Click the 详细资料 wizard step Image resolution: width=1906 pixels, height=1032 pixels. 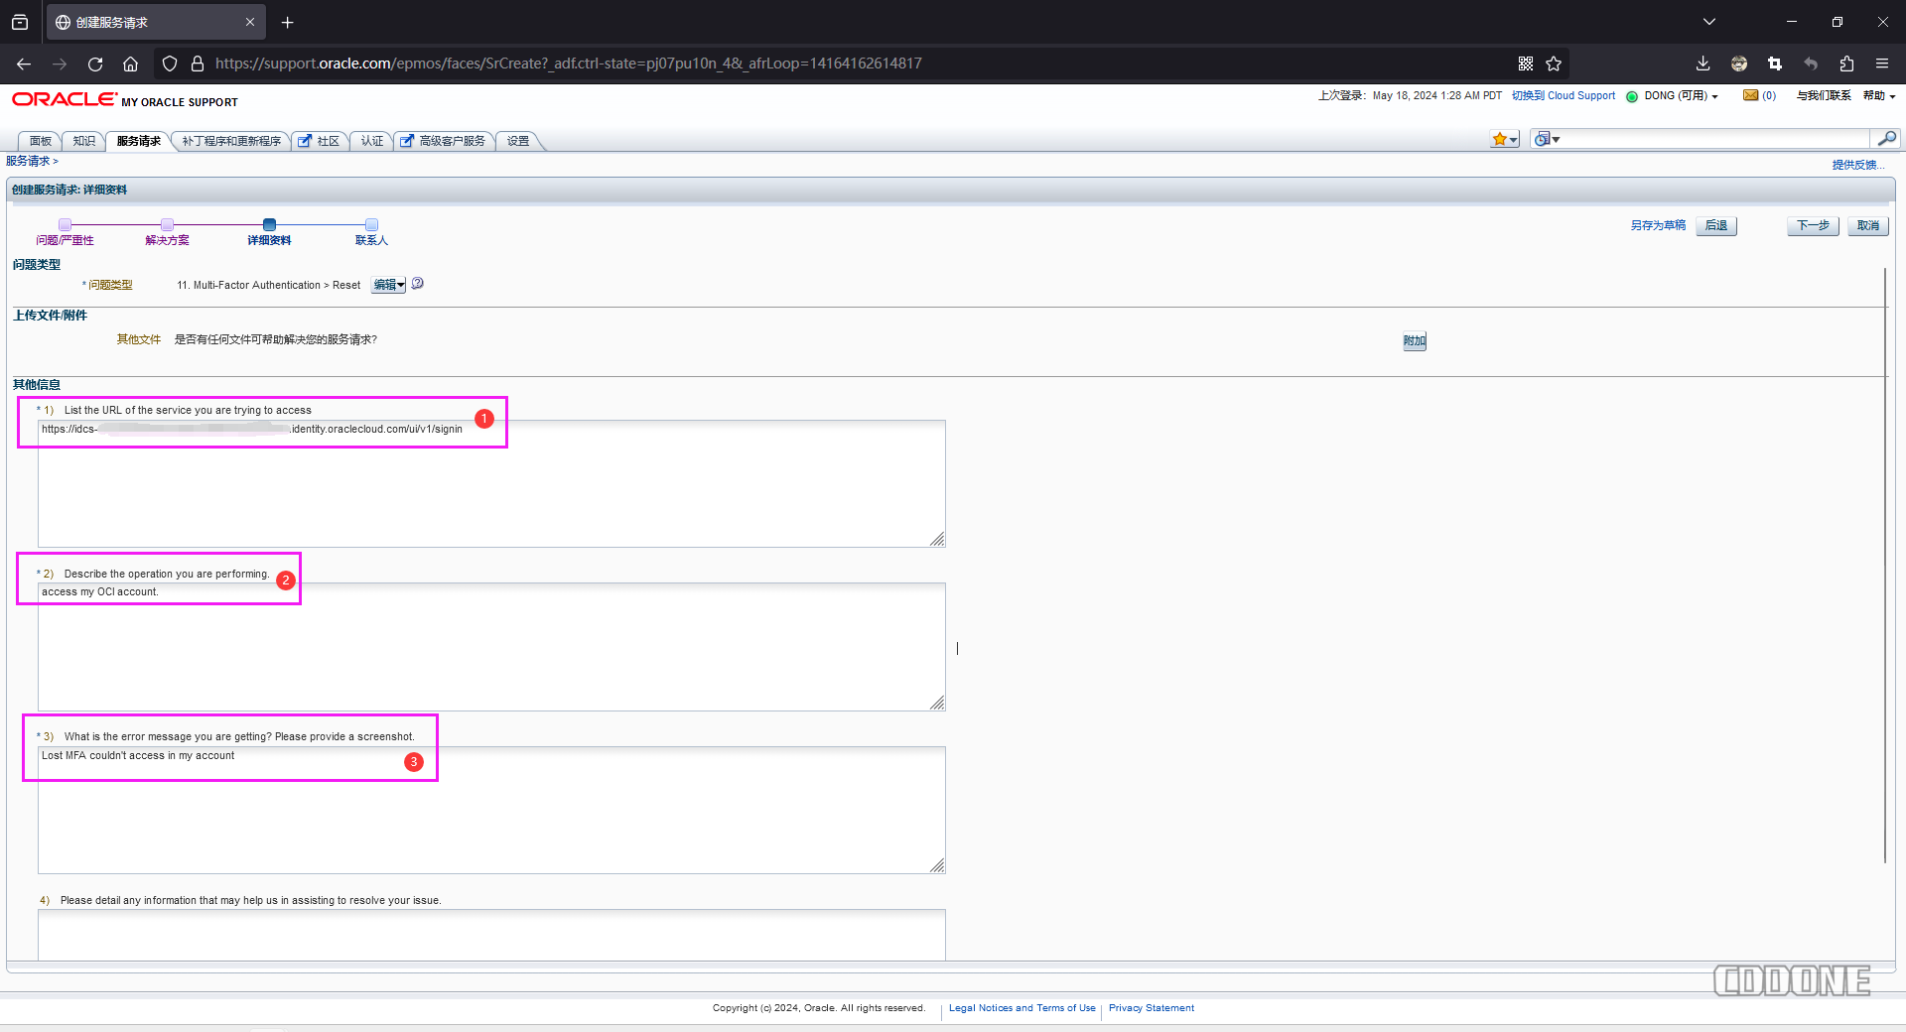(x=269, y=233)
